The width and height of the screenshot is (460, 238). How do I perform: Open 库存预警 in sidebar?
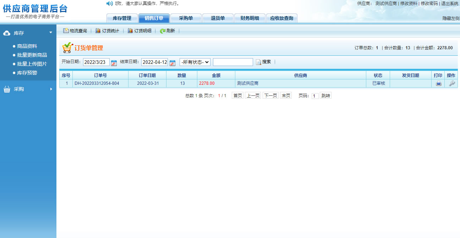click(x=27, y=73)
